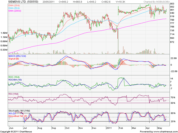
Task: Click the Oct month label on time axis
Action: point(67,128)
